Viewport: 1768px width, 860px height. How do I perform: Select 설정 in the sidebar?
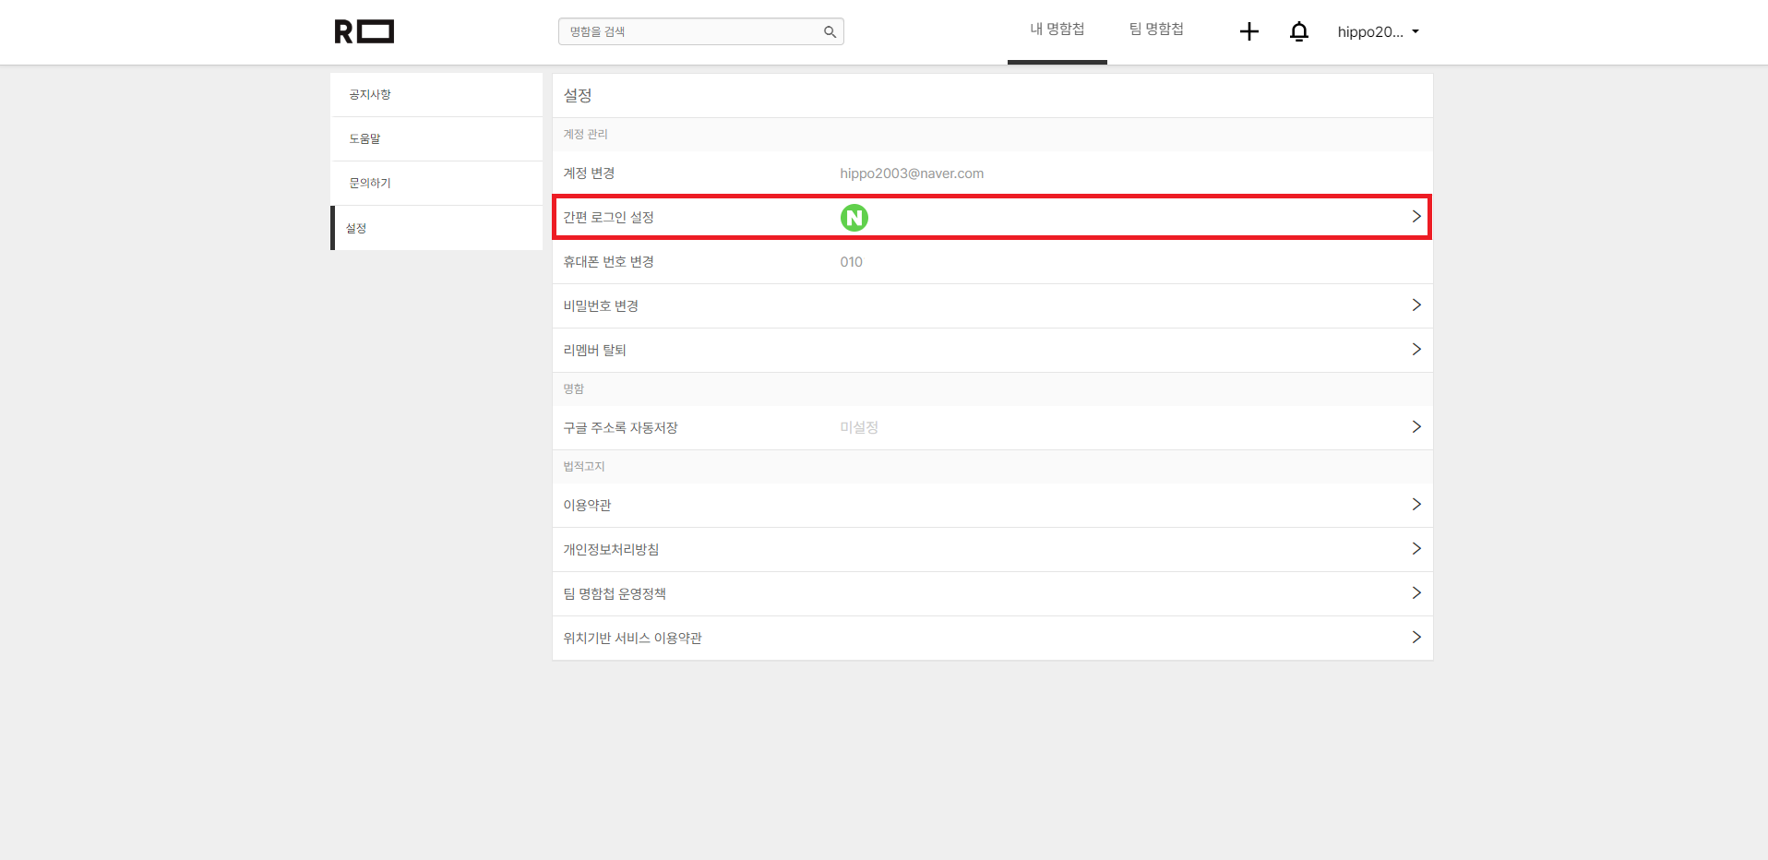436,228
